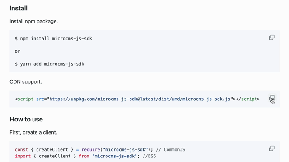Click the src attribute in the script tag

coord(40,99)
